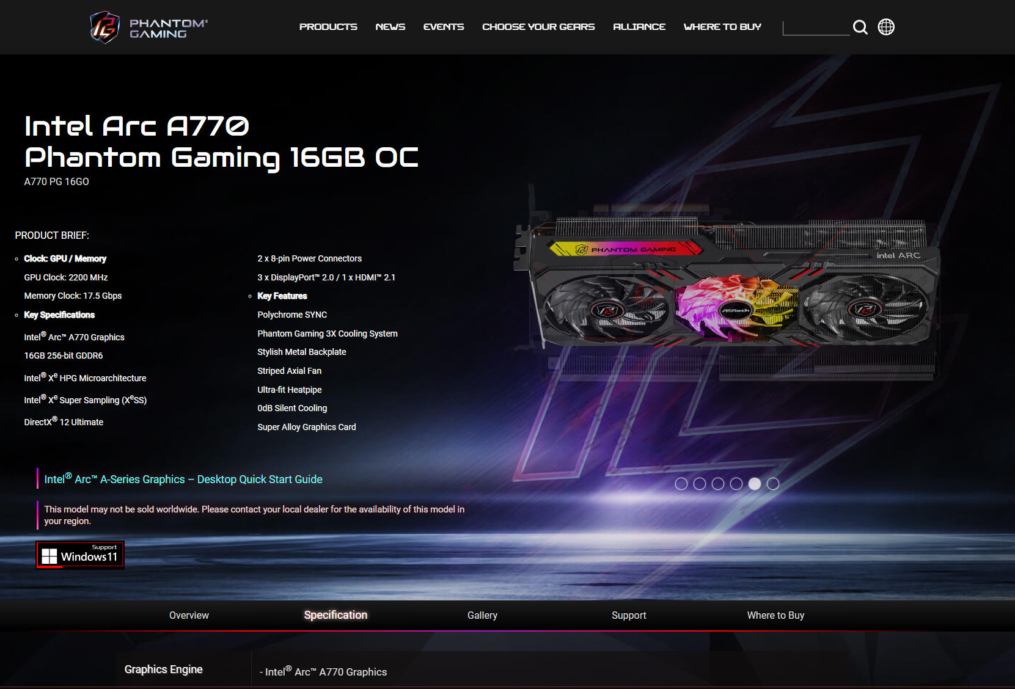Switch to the Gallery tab
The width and height of the screenshot is (1015, 689).
tap(482, 615)
